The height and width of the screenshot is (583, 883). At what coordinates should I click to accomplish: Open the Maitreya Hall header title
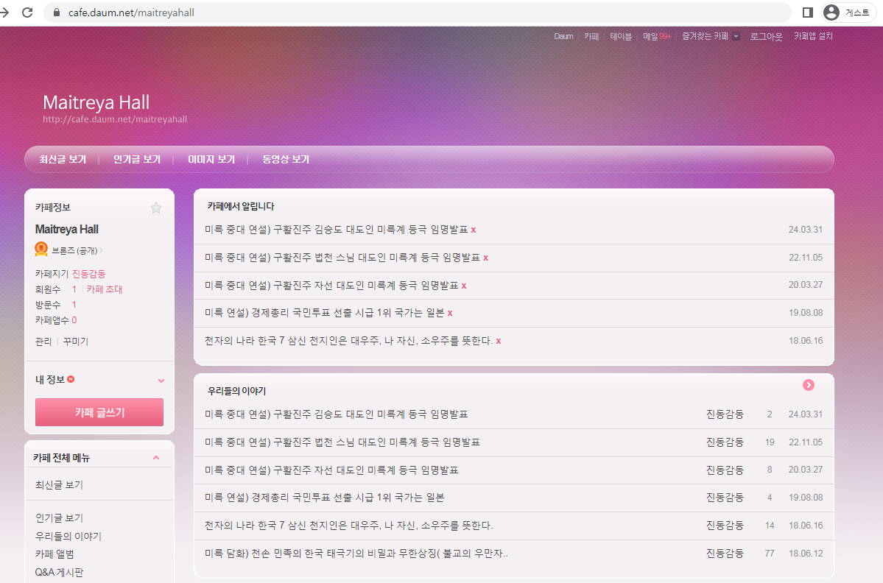(96, 102)
